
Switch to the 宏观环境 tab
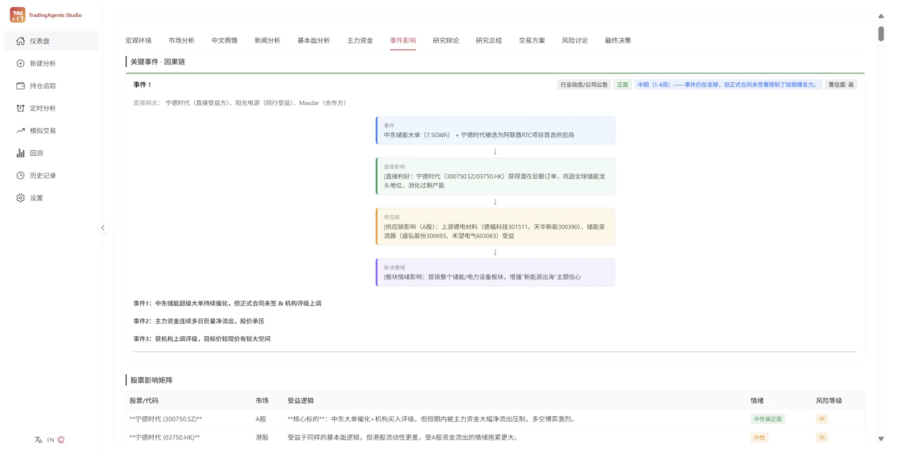pos(138,40)
